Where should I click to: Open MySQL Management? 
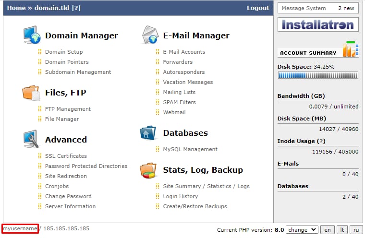click(x=190, y=149)
